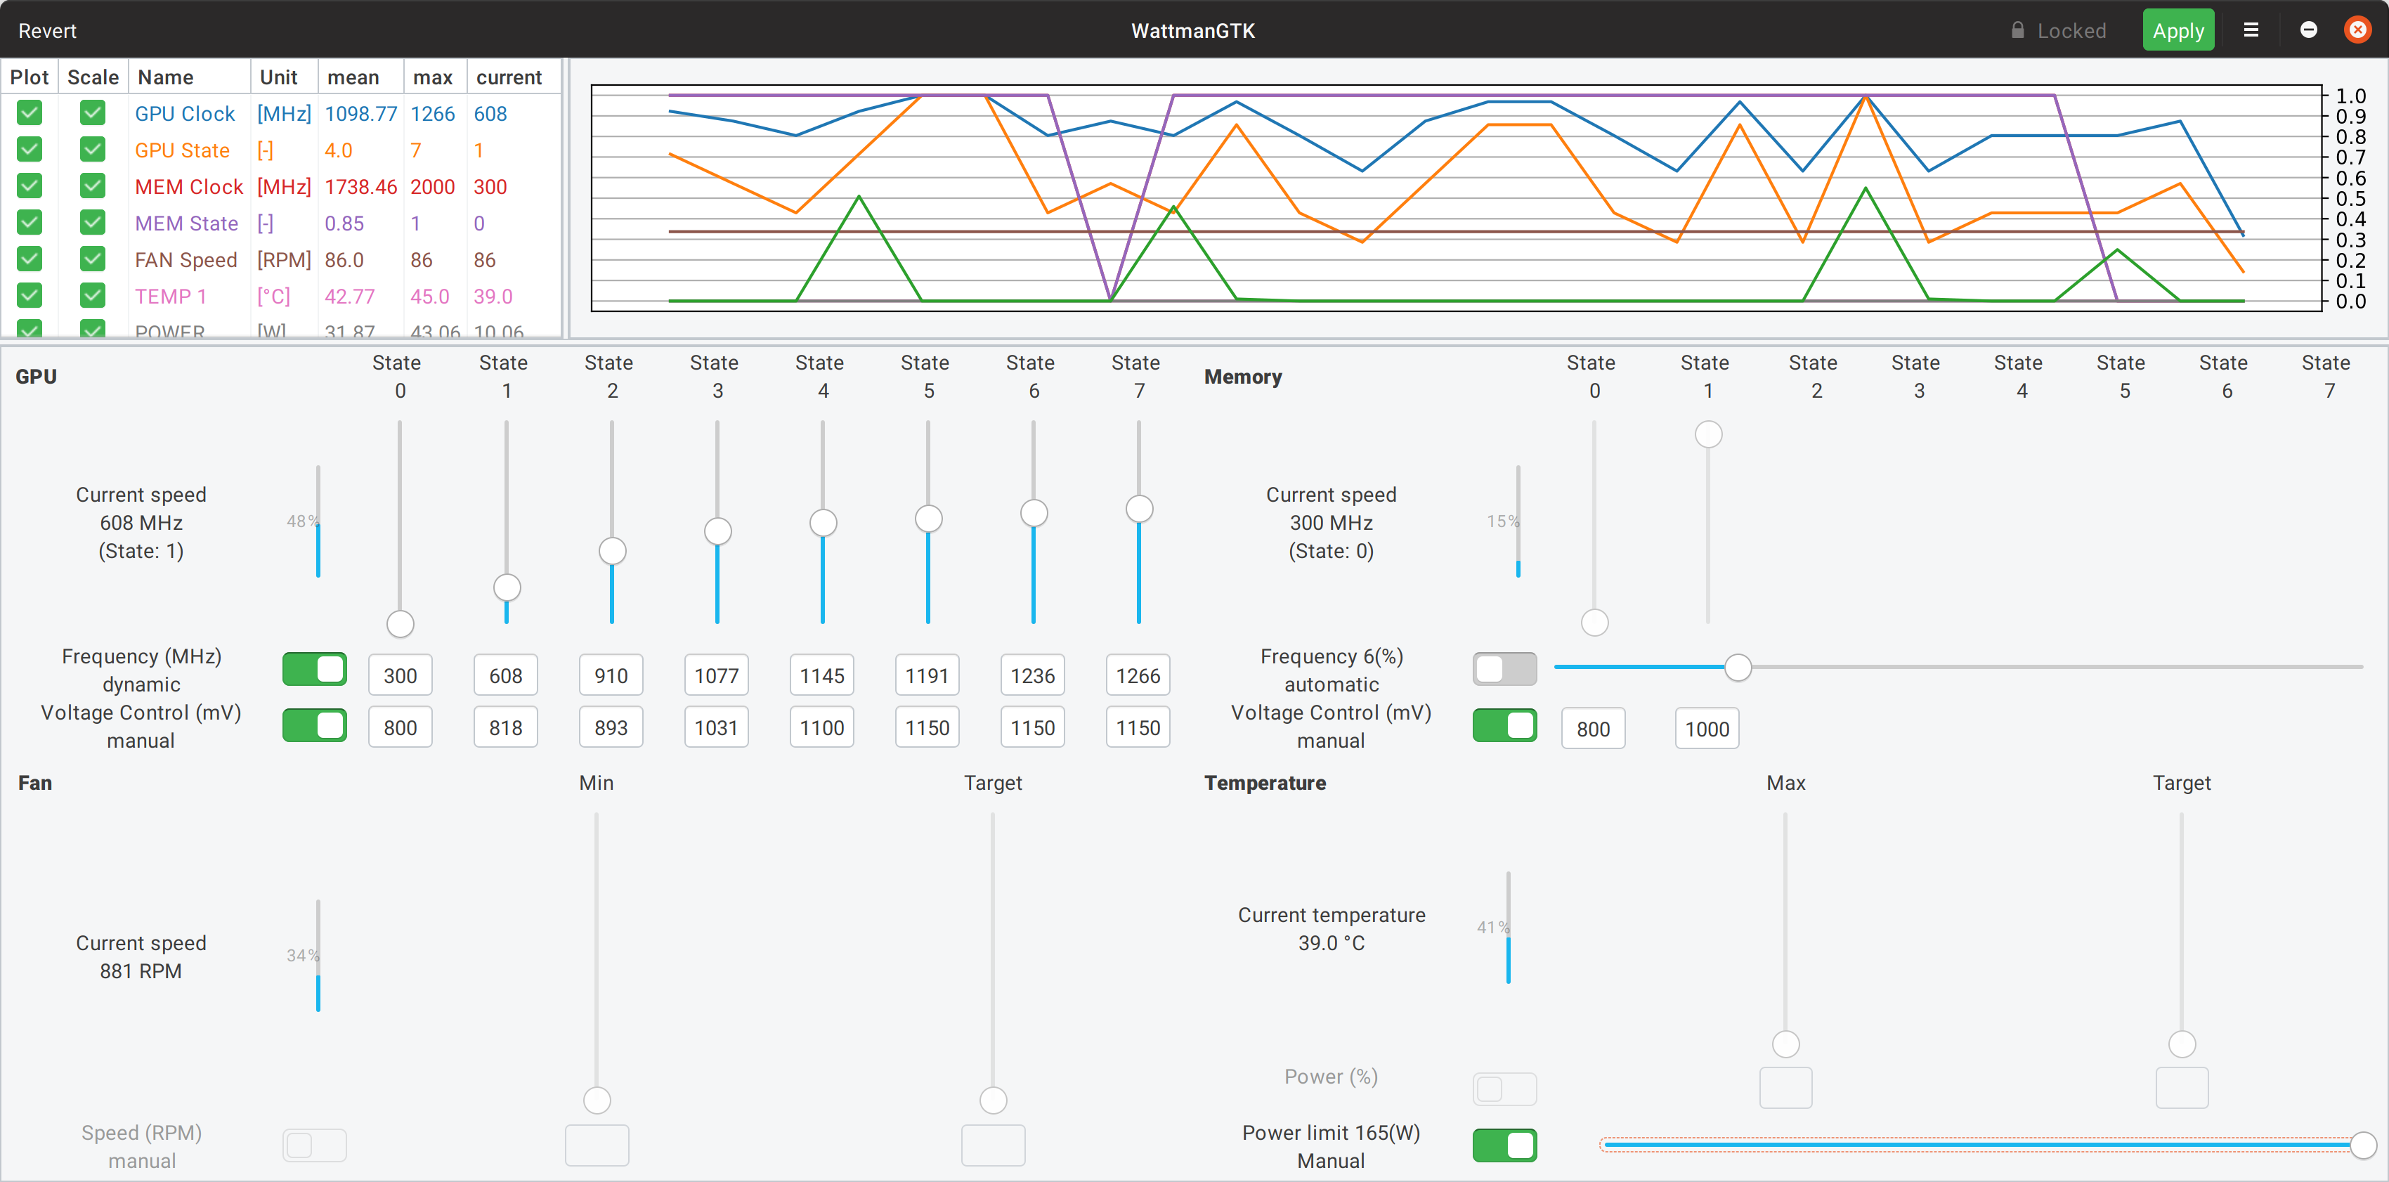Toggle GPU Frequency dynamic switch
2389x1182 pixels.
pyautogui.click(x=314, y=669)
